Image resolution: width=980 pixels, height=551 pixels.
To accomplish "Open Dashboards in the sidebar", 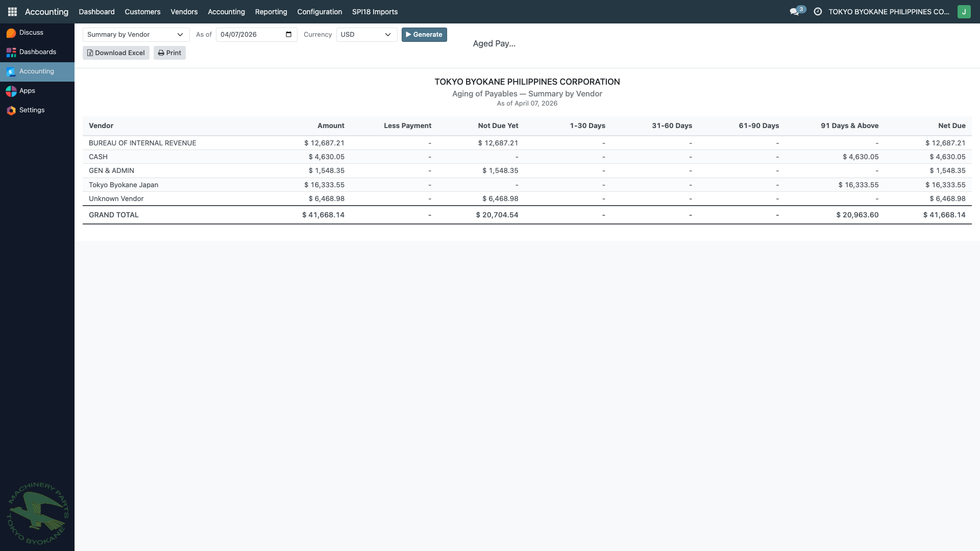I will pos(37,52).
